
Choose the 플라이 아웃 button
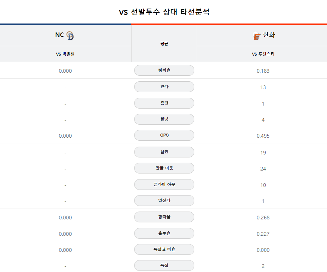click(164, 185)
